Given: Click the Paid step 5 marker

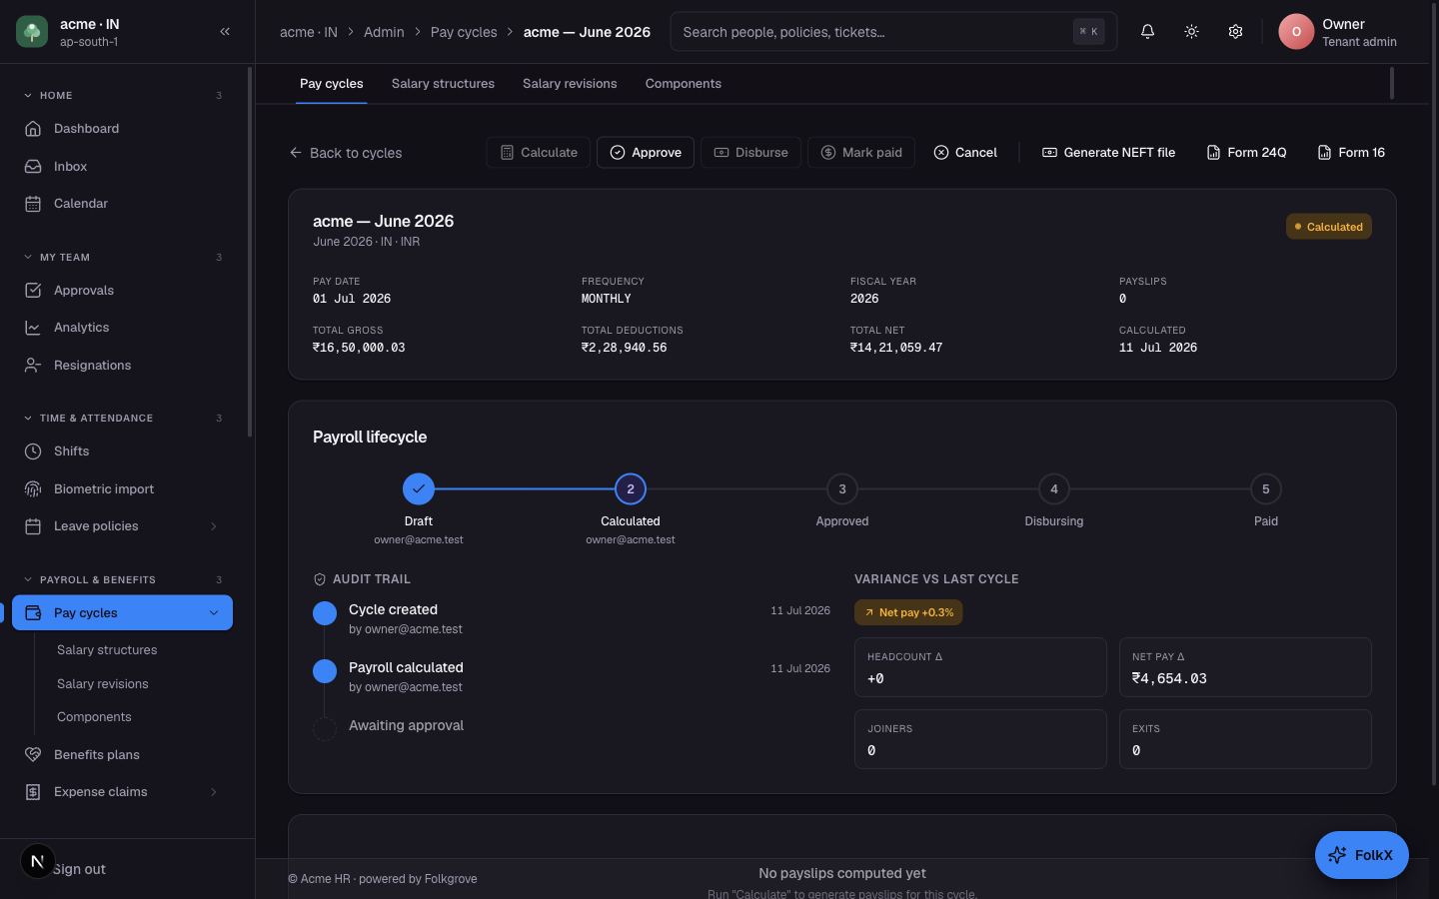Looking at the screenshot, I should (x=1266, y=489).
